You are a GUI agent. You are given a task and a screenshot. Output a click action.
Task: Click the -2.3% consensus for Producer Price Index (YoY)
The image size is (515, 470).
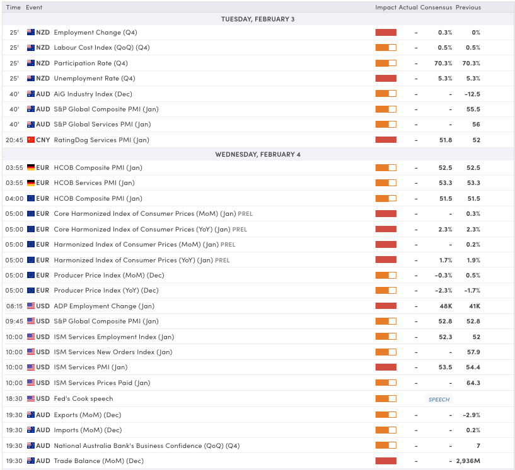click(443, 291)
